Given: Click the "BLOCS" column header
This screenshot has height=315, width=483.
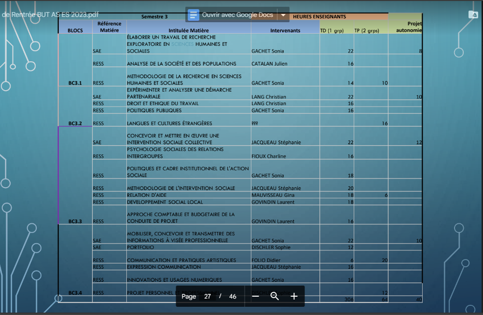Looking at the screenshot, I should [75, 30].
